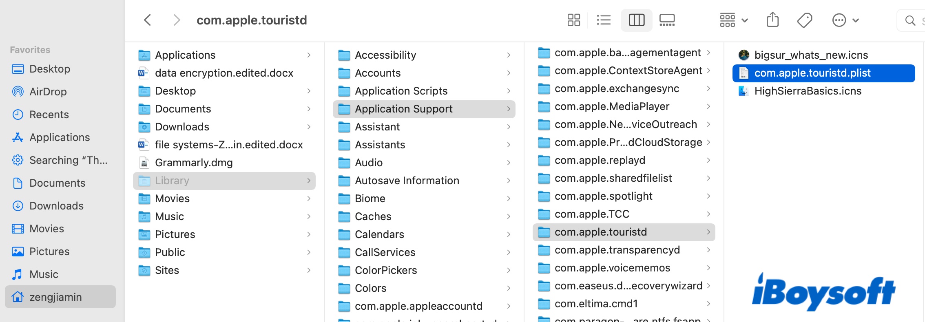The height and width of the screenshot is (322, 925).
Task: Click the Forward navigation arrow
Action: pos(176,20)
